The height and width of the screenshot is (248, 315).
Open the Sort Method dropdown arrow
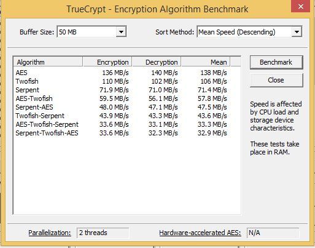[297, 32]
